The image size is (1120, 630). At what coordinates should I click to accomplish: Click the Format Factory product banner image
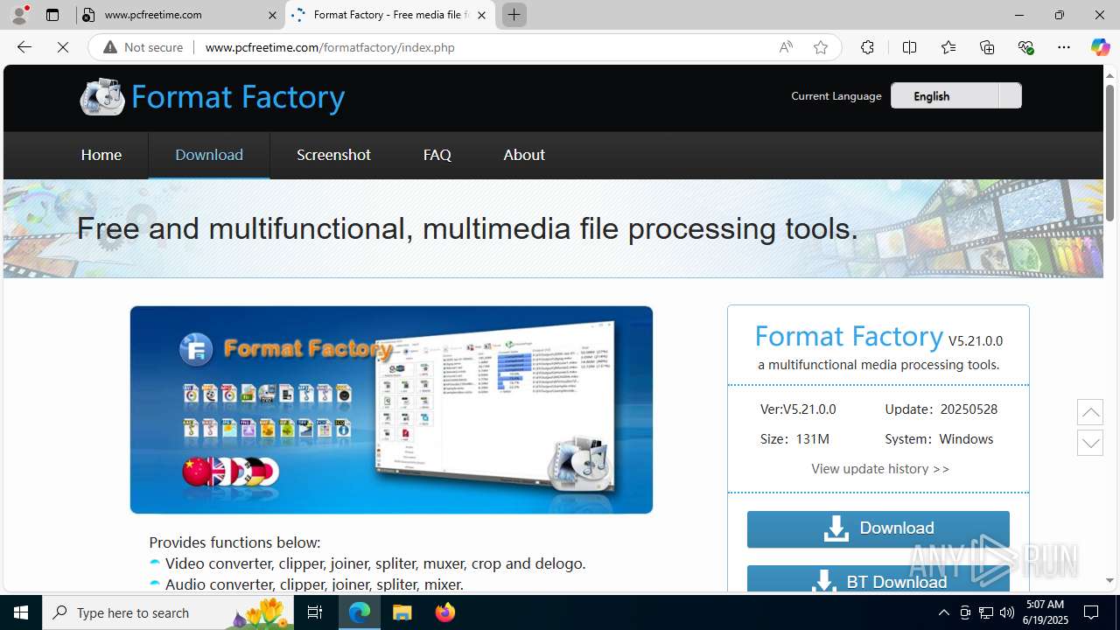(391, 409)
